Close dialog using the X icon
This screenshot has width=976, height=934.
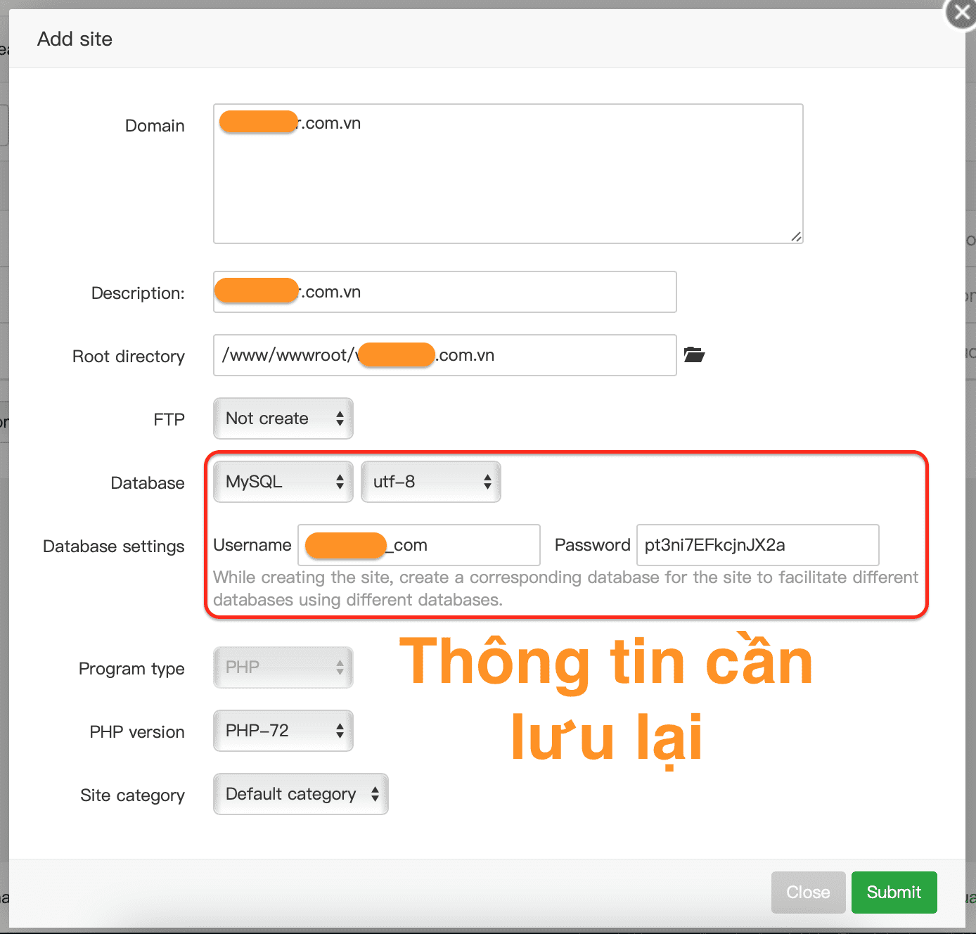click(961, 13)
